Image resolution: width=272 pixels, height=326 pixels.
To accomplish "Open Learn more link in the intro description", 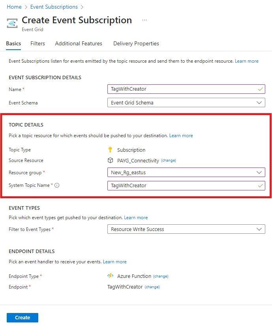I will 247,61.
